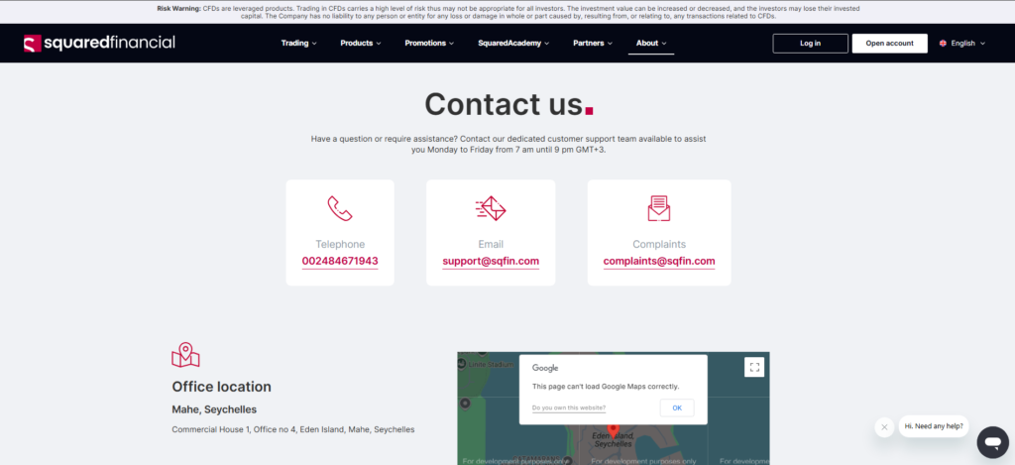Click the Log in button

(x=810, y=44)
